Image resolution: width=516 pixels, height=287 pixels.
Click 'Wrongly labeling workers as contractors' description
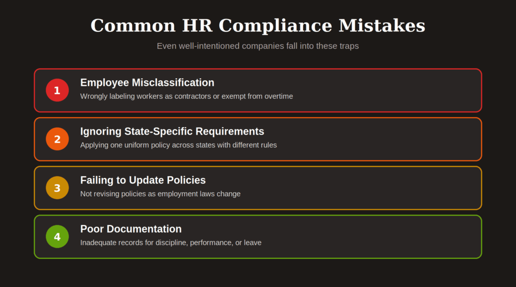pos(186,96)
